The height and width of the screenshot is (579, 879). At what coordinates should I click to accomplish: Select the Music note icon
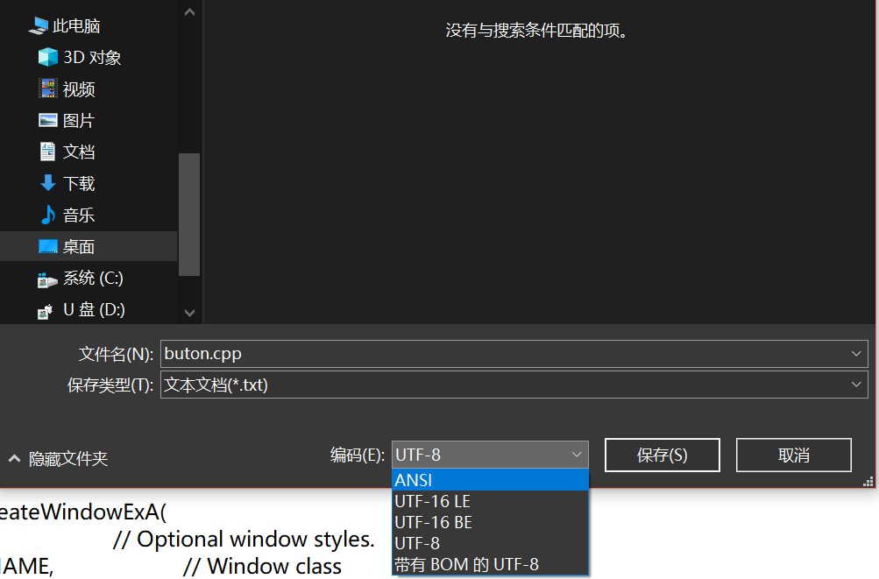pos(48,215)
